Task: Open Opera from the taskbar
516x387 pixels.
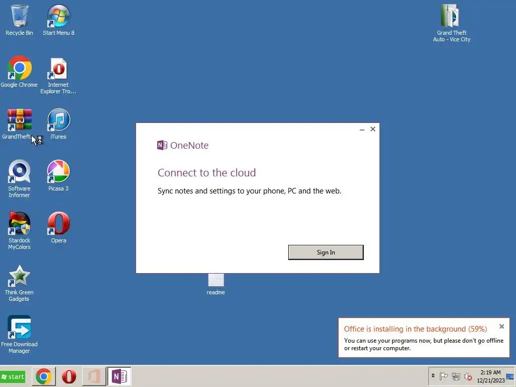Action: 69,376
